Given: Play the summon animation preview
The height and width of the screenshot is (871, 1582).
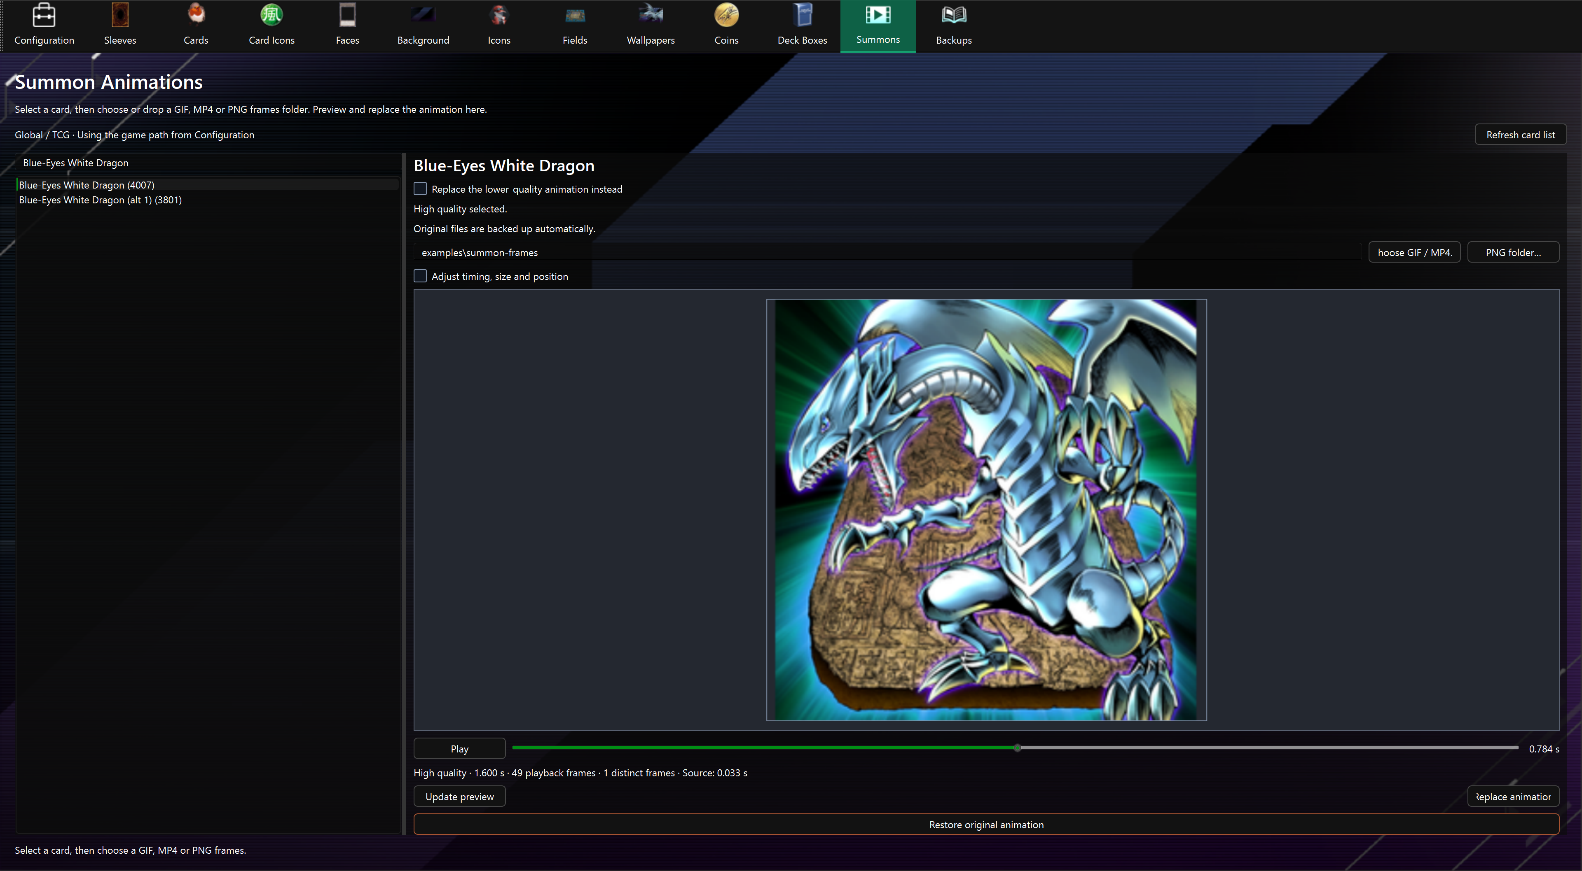Looking at the screenshot, I should click(x=459, y=748).
